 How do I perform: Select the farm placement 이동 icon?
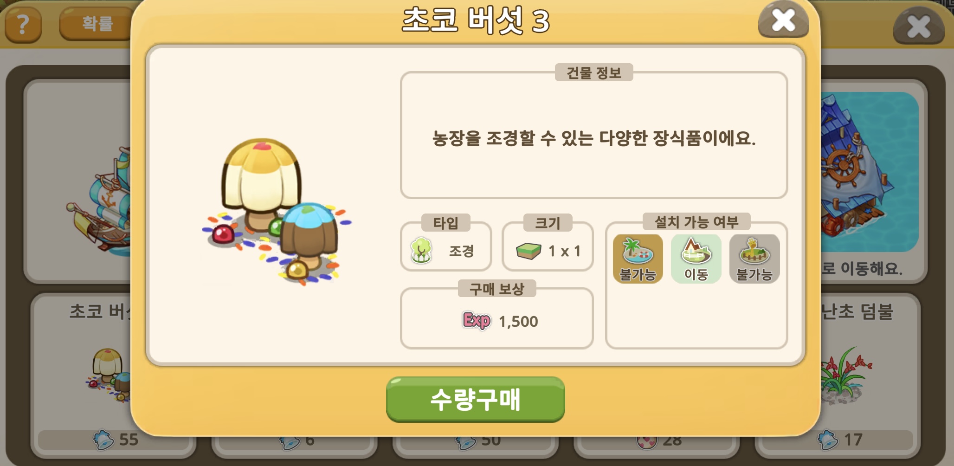(696, 259)
